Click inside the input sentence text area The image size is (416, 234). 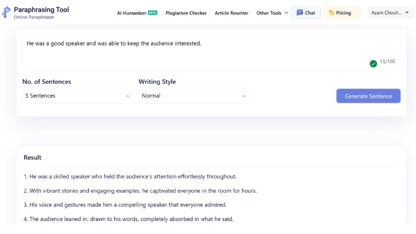point(211,52)
